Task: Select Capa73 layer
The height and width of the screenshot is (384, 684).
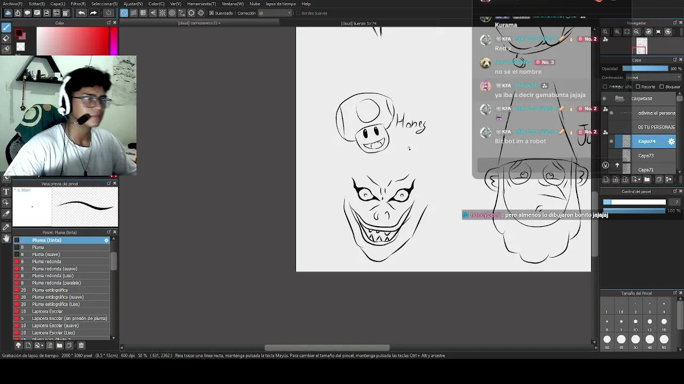Action: pyautogui.click(x=646, y=156)
